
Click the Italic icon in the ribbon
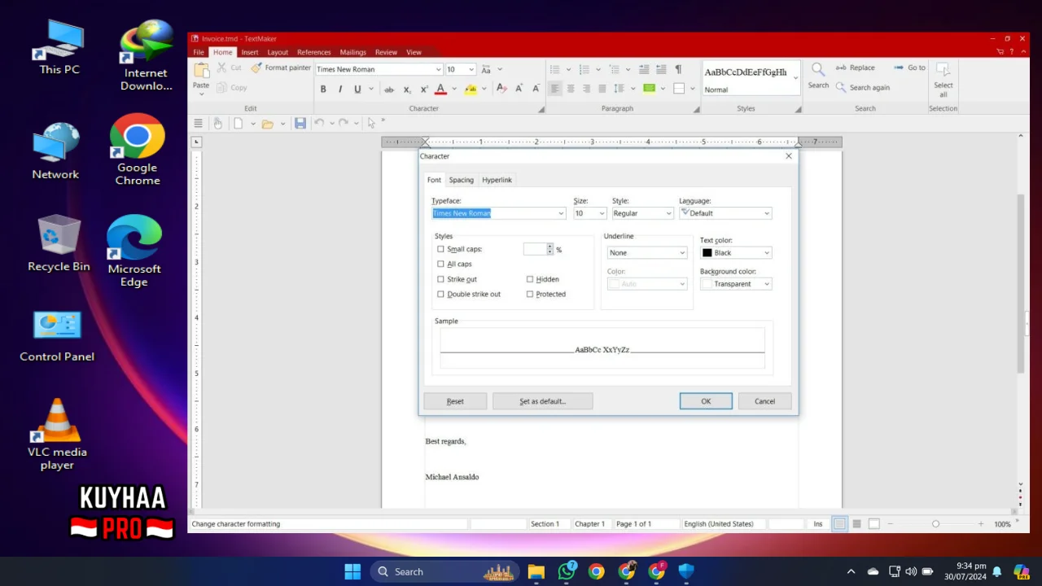point(339,90)
